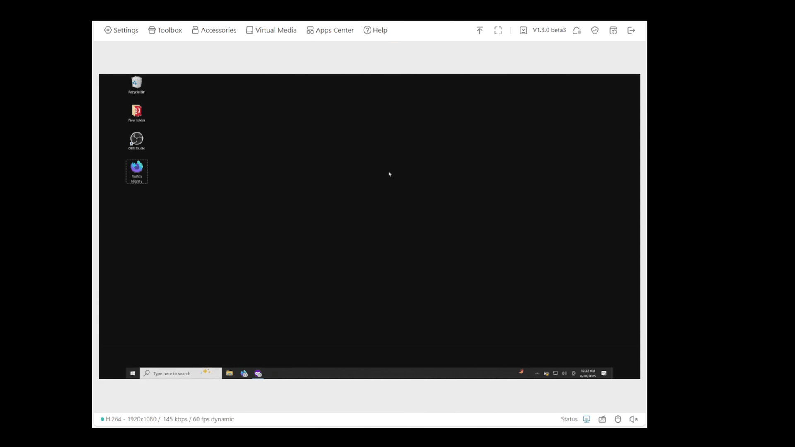Click the shield security check icon
This screenshot has height=447, width=795.
pos(595,30)
